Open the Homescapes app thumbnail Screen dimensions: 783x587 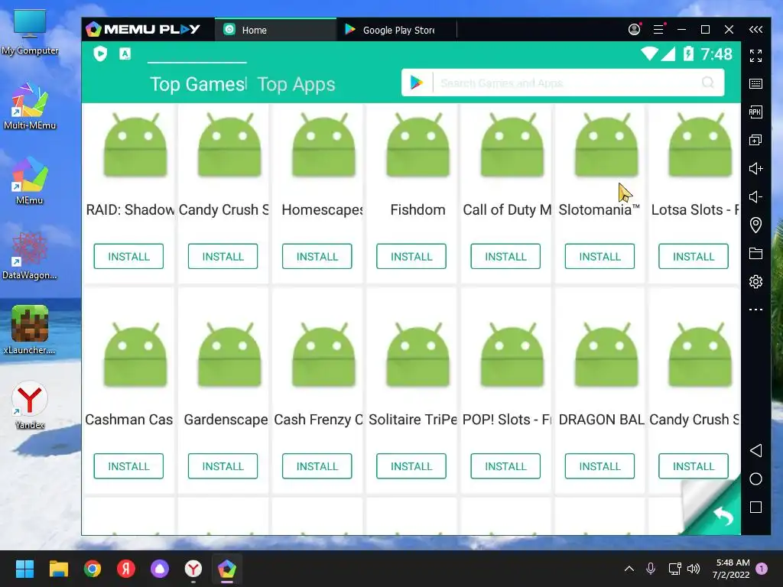point(323,145)
